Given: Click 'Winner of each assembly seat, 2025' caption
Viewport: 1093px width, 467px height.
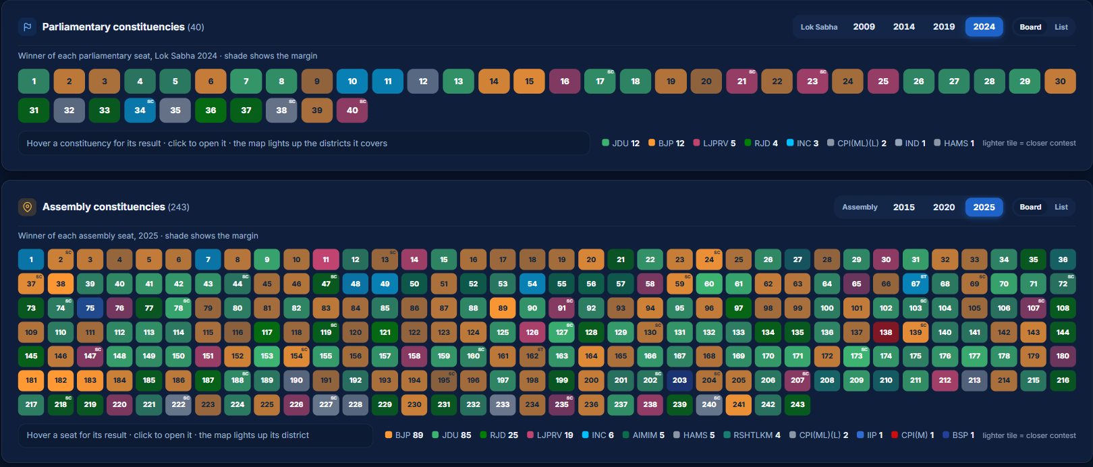Looking at the screenshot, I should pyautogui.click(x=138, y=236).
